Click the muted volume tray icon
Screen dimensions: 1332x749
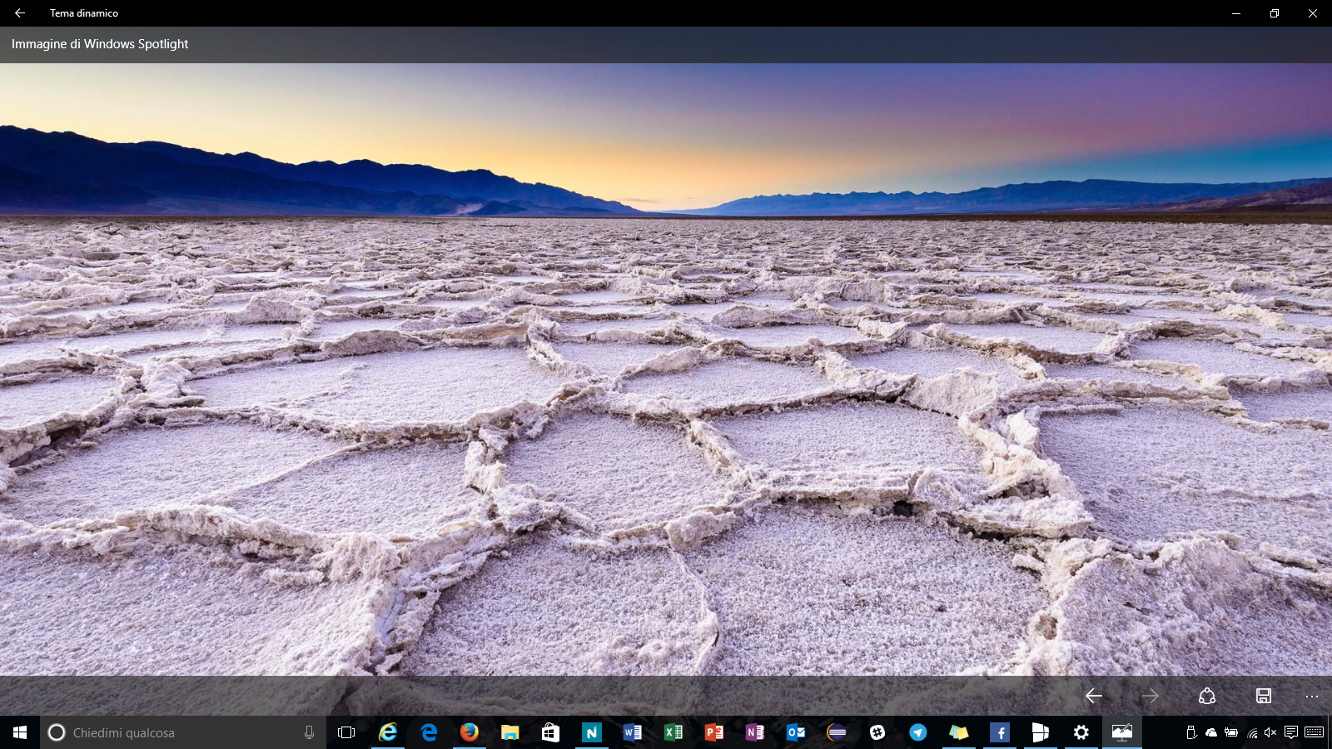point(1270,732)
